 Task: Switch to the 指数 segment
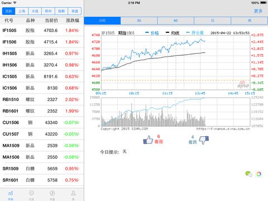click(x=61, y=11)
